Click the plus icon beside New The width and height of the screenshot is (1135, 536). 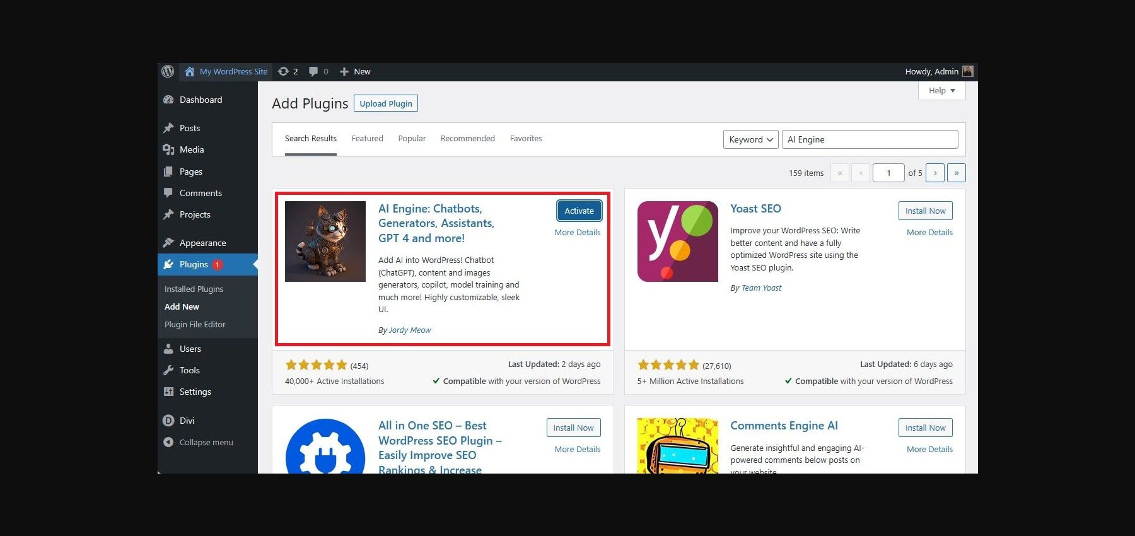344,71
